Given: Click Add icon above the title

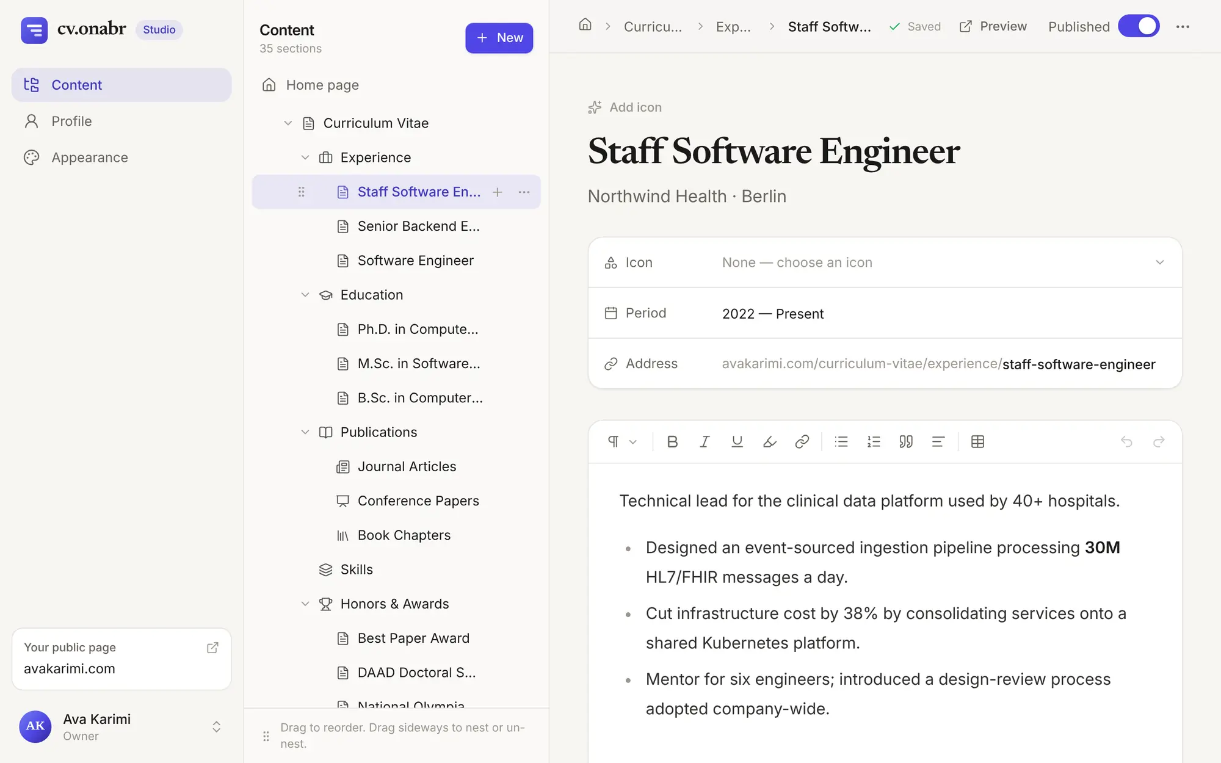Looking at the screenshot, I should point(625,107).
